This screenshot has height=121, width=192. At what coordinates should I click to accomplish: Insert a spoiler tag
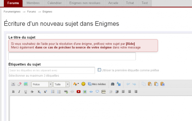click(x=104, y=92)
